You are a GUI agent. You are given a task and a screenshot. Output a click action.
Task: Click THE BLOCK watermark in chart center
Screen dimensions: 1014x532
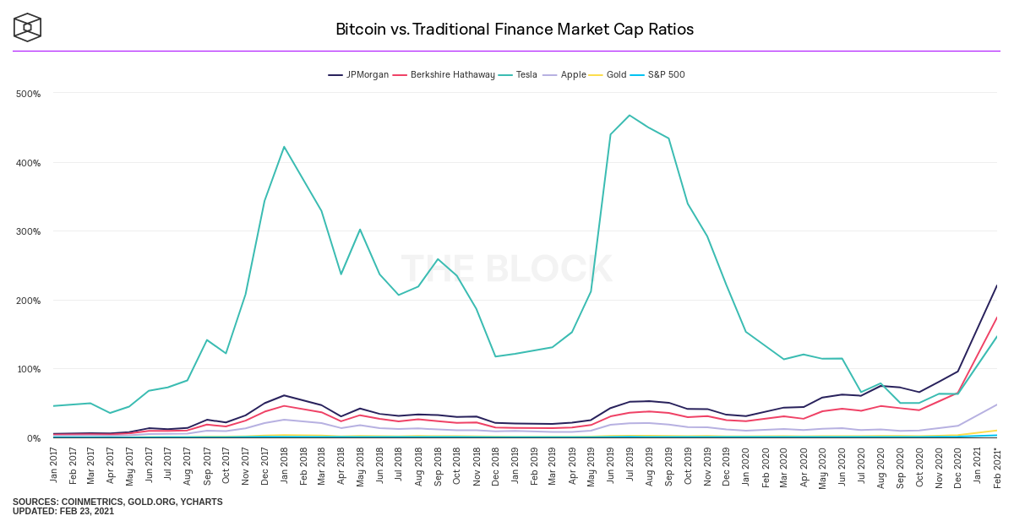click(x=507, y=269)
